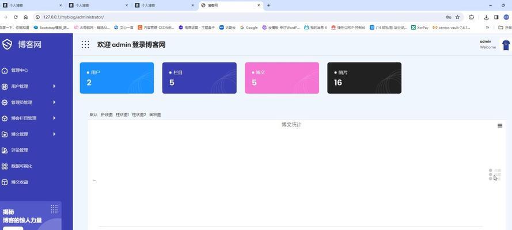This screenshot has width=512, height=230.
Task: Show hidden bookmarks with » chevron
Action: click(x=487, y=28)
